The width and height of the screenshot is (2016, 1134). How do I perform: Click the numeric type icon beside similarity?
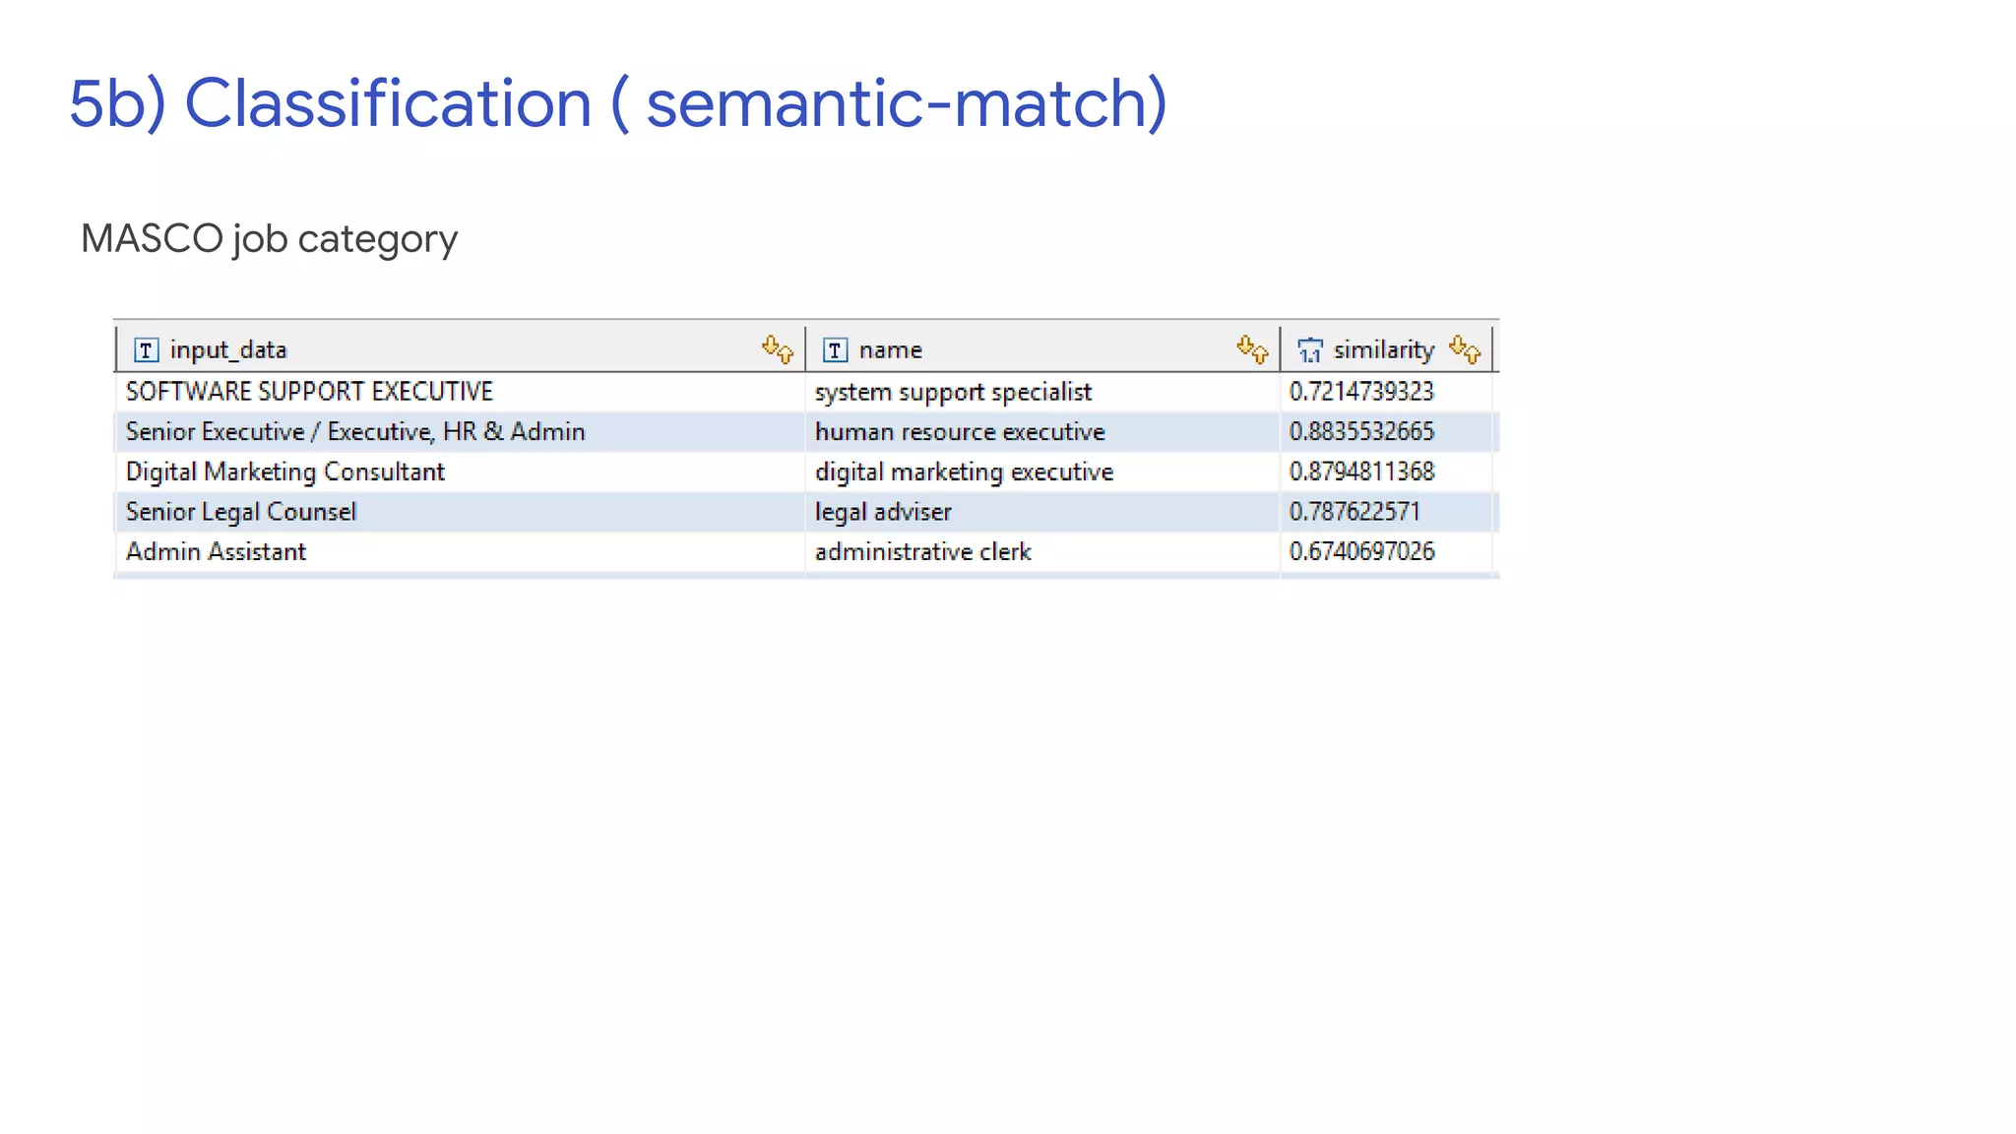click(x=1310, y=349)
